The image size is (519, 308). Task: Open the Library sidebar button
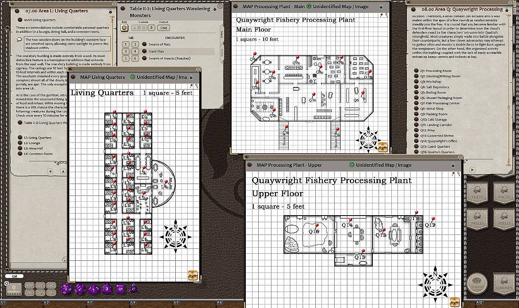(504, 283)
